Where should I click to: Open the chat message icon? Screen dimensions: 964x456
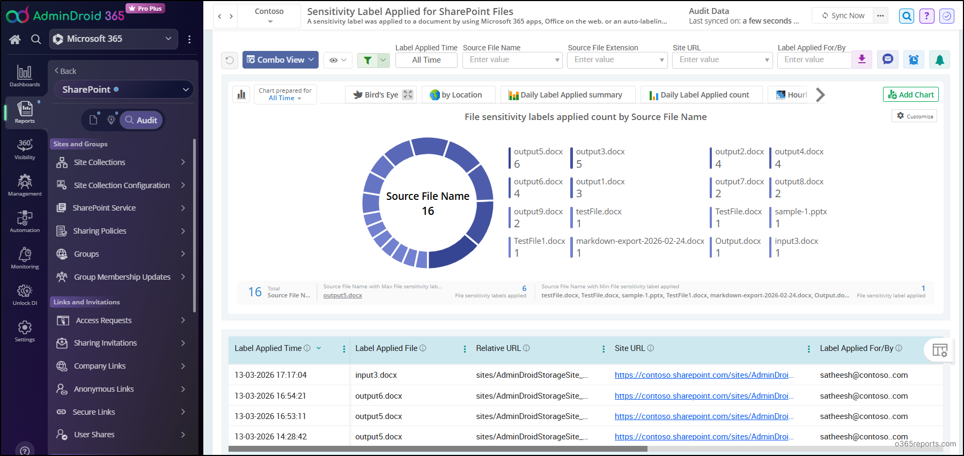pyautogui.click(x=888, y=59)
